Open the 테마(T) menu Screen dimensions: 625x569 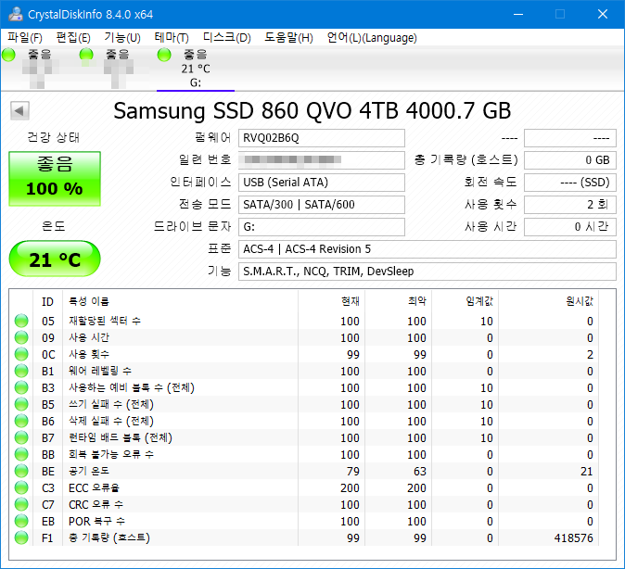tap(172, 38)
